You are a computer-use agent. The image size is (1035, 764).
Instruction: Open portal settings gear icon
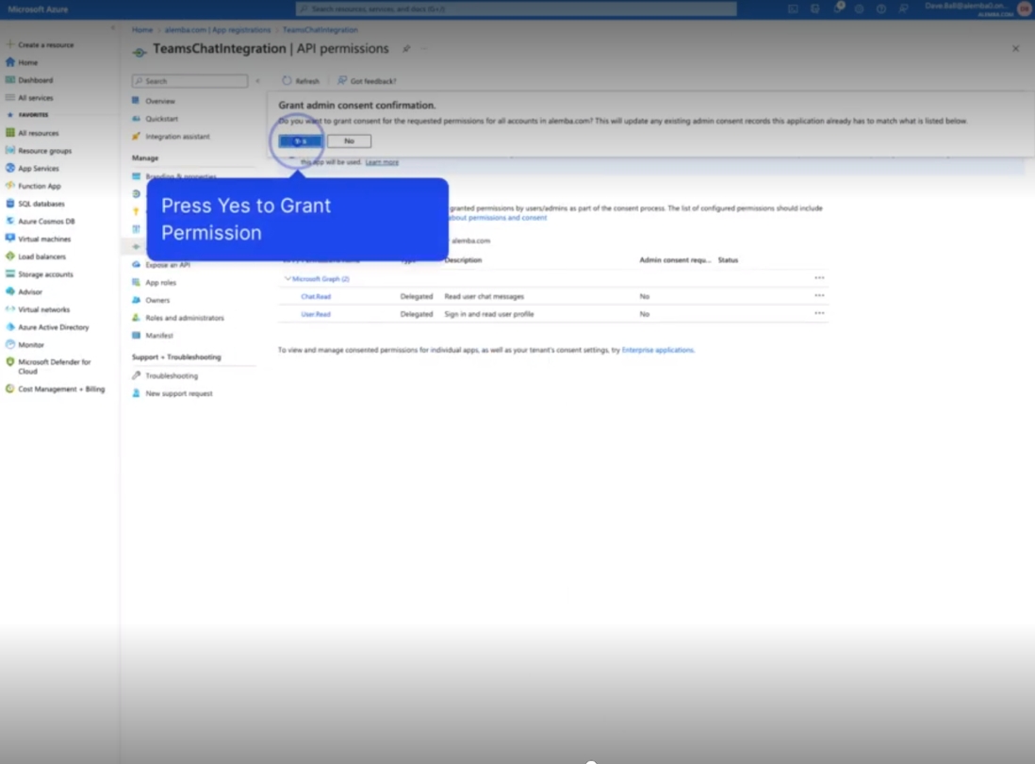(859, 8)
